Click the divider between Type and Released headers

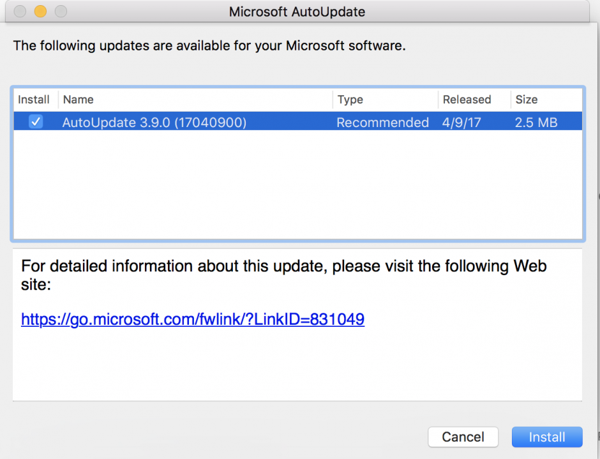[438, 100]
